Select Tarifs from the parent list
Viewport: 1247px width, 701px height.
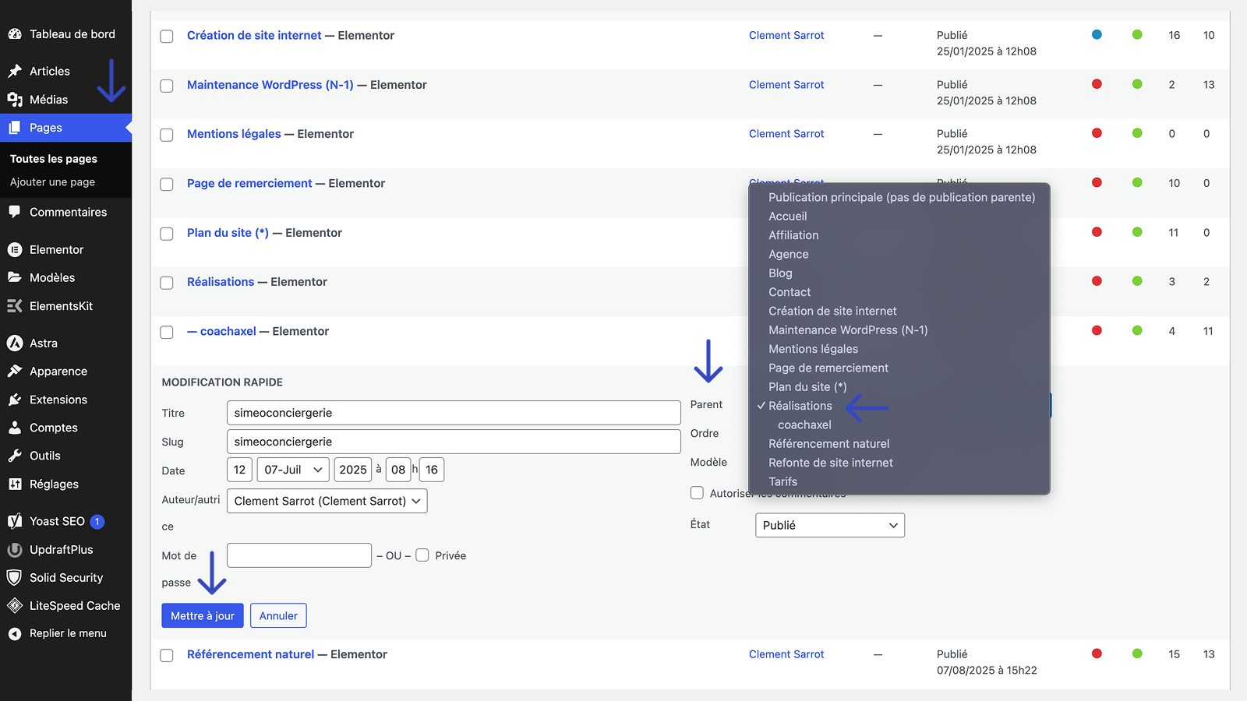point(782,482)
